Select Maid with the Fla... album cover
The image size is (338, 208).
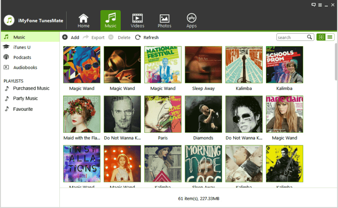pos(82,114)
